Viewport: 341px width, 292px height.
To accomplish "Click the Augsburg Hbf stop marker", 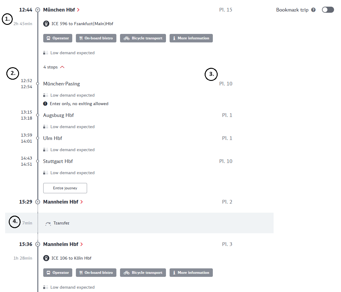I will (x=37, y=115).
